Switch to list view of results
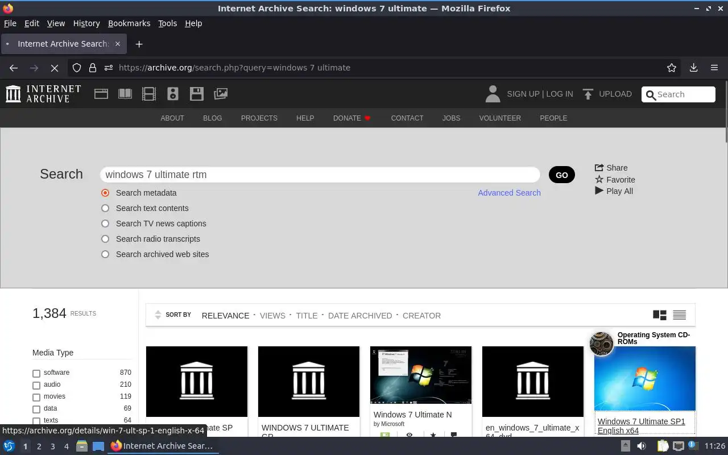 coord(680,315)
